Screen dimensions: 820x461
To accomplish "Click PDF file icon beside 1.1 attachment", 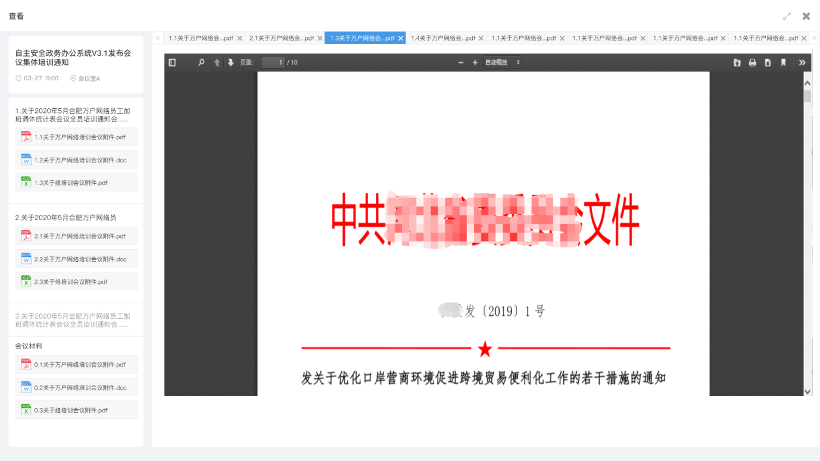I will (26, 137).
